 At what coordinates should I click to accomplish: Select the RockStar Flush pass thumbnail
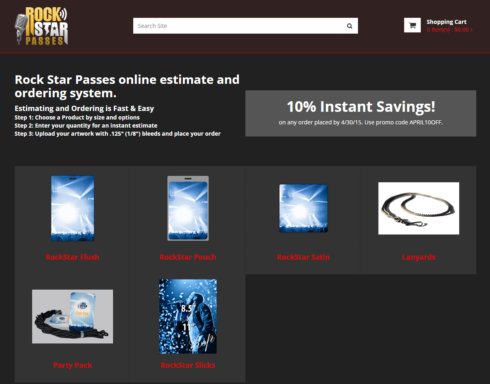point(72,208)
